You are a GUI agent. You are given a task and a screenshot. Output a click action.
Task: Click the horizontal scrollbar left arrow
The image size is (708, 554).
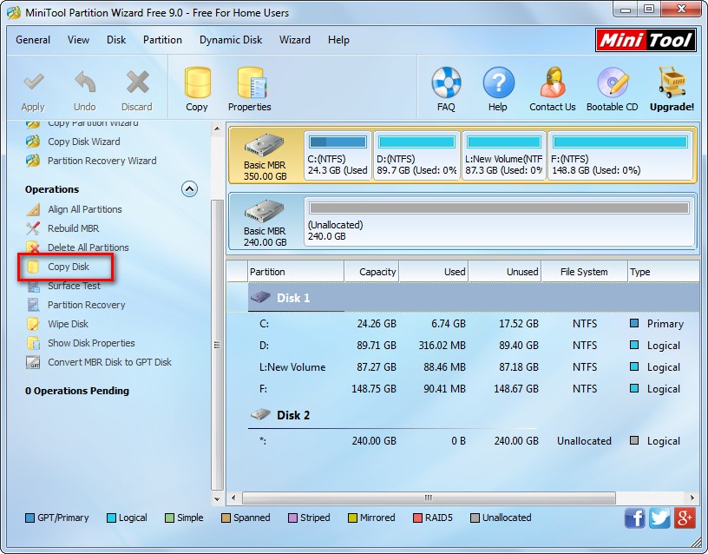point(233,498)
